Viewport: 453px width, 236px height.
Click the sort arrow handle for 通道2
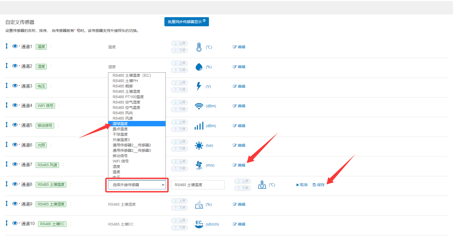[7, 66]
